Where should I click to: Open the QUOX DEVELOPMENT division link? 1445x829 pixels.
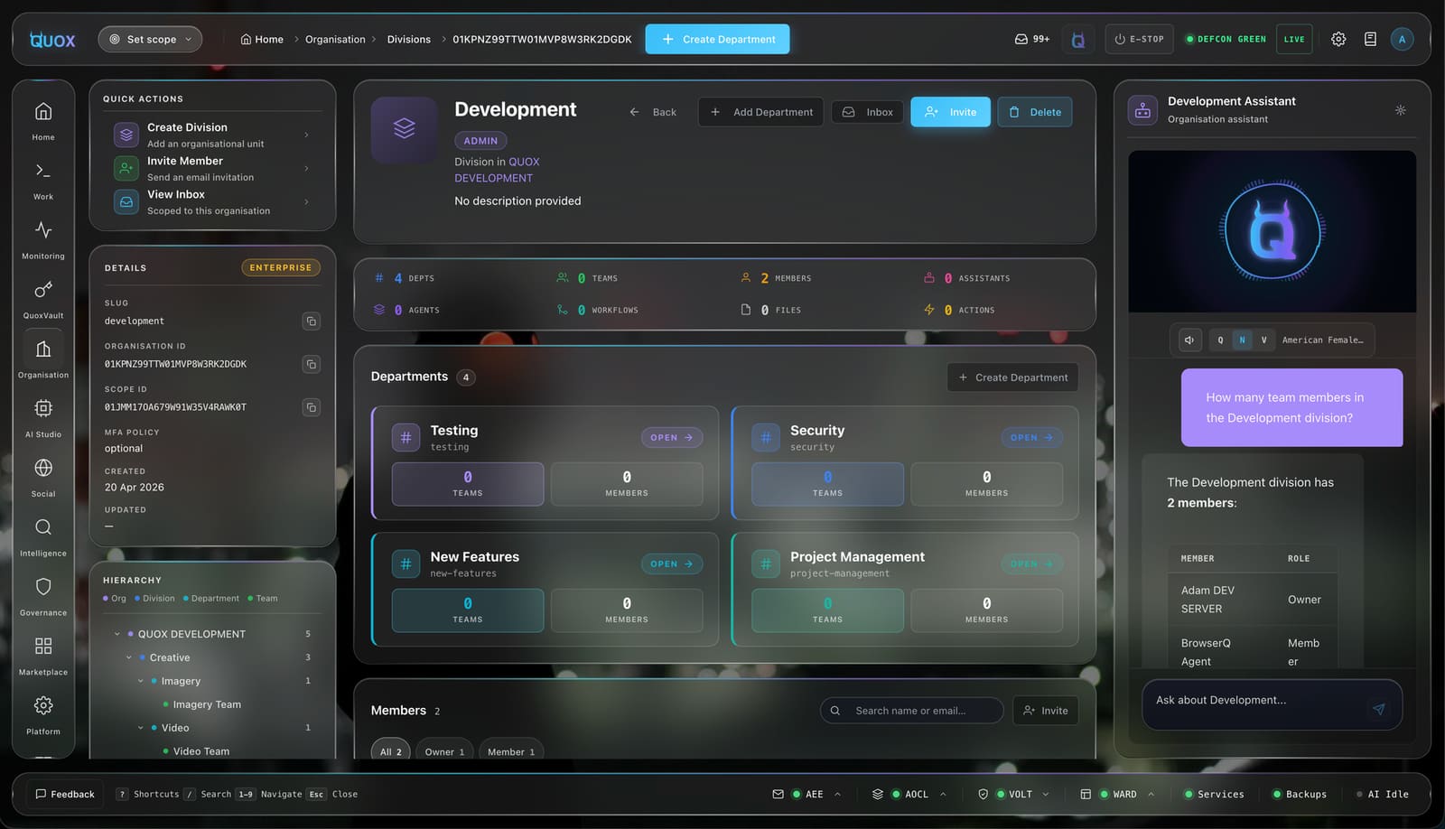pos(497,170)
